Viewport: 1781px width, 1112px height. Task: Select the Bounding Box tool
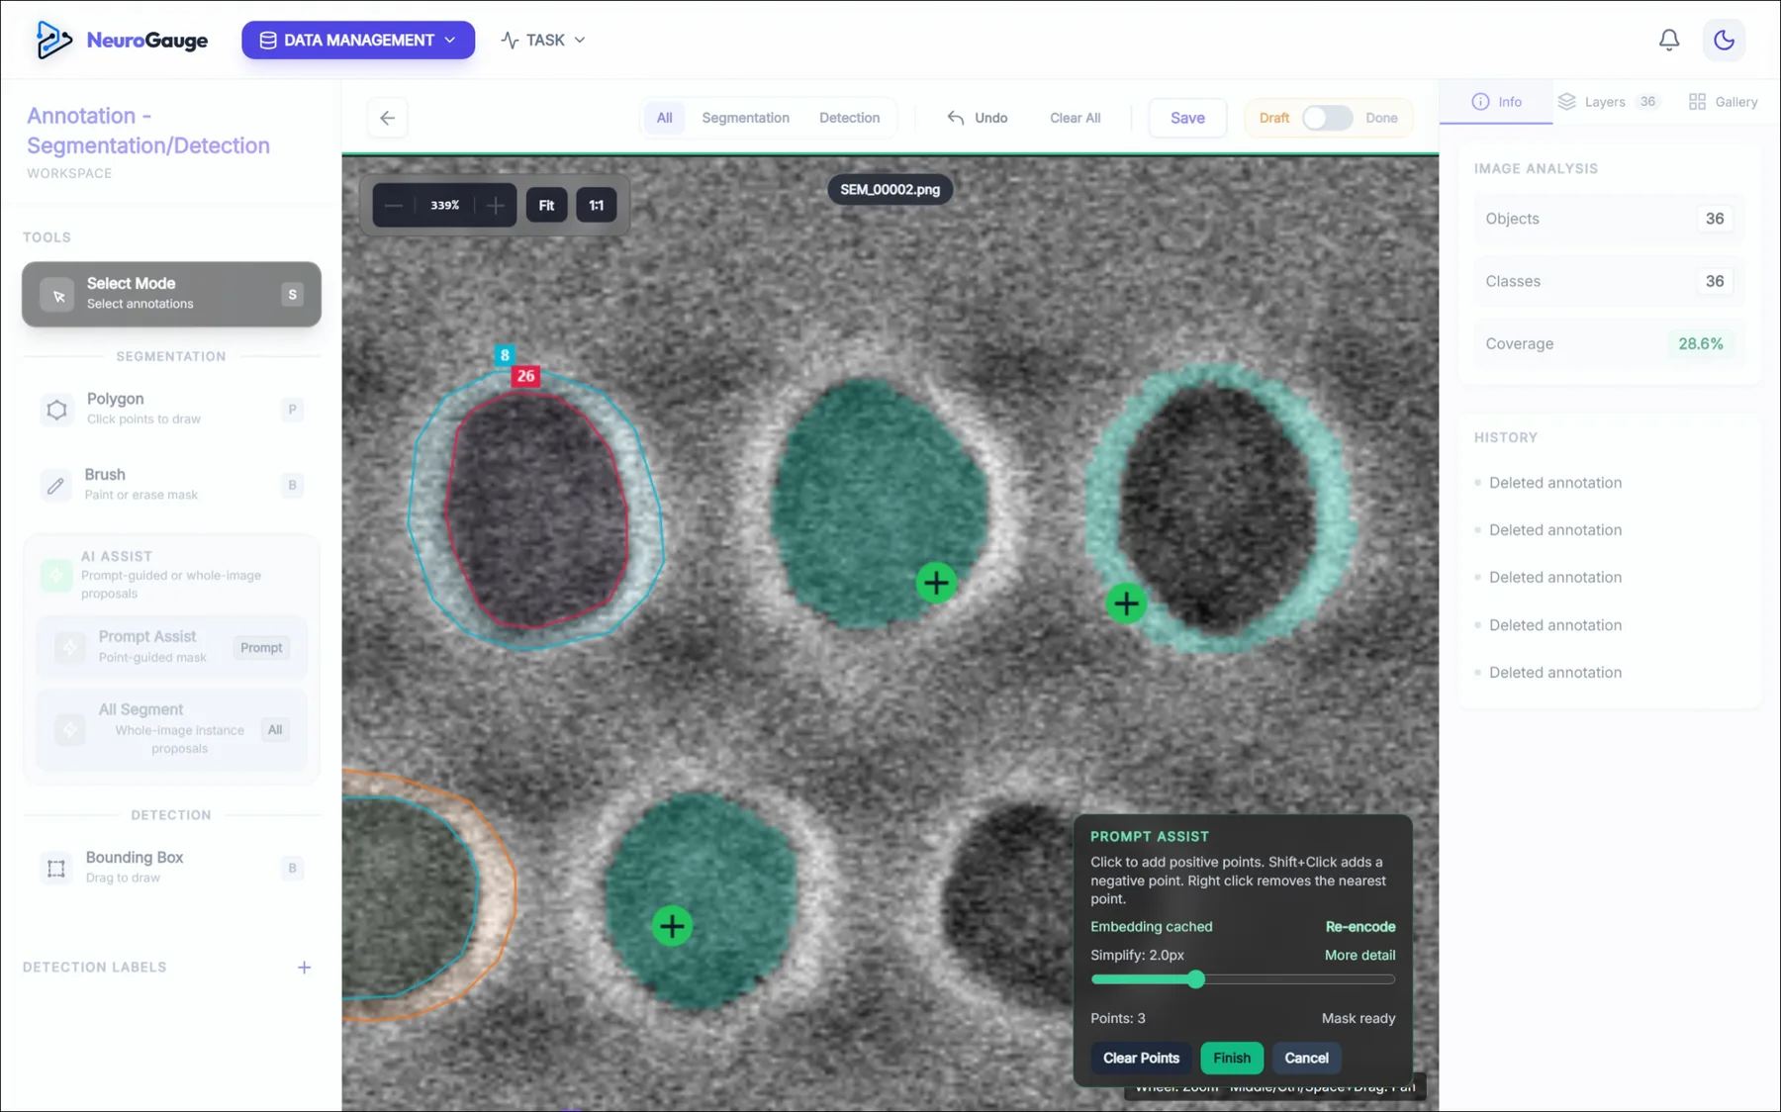point(171,868)
